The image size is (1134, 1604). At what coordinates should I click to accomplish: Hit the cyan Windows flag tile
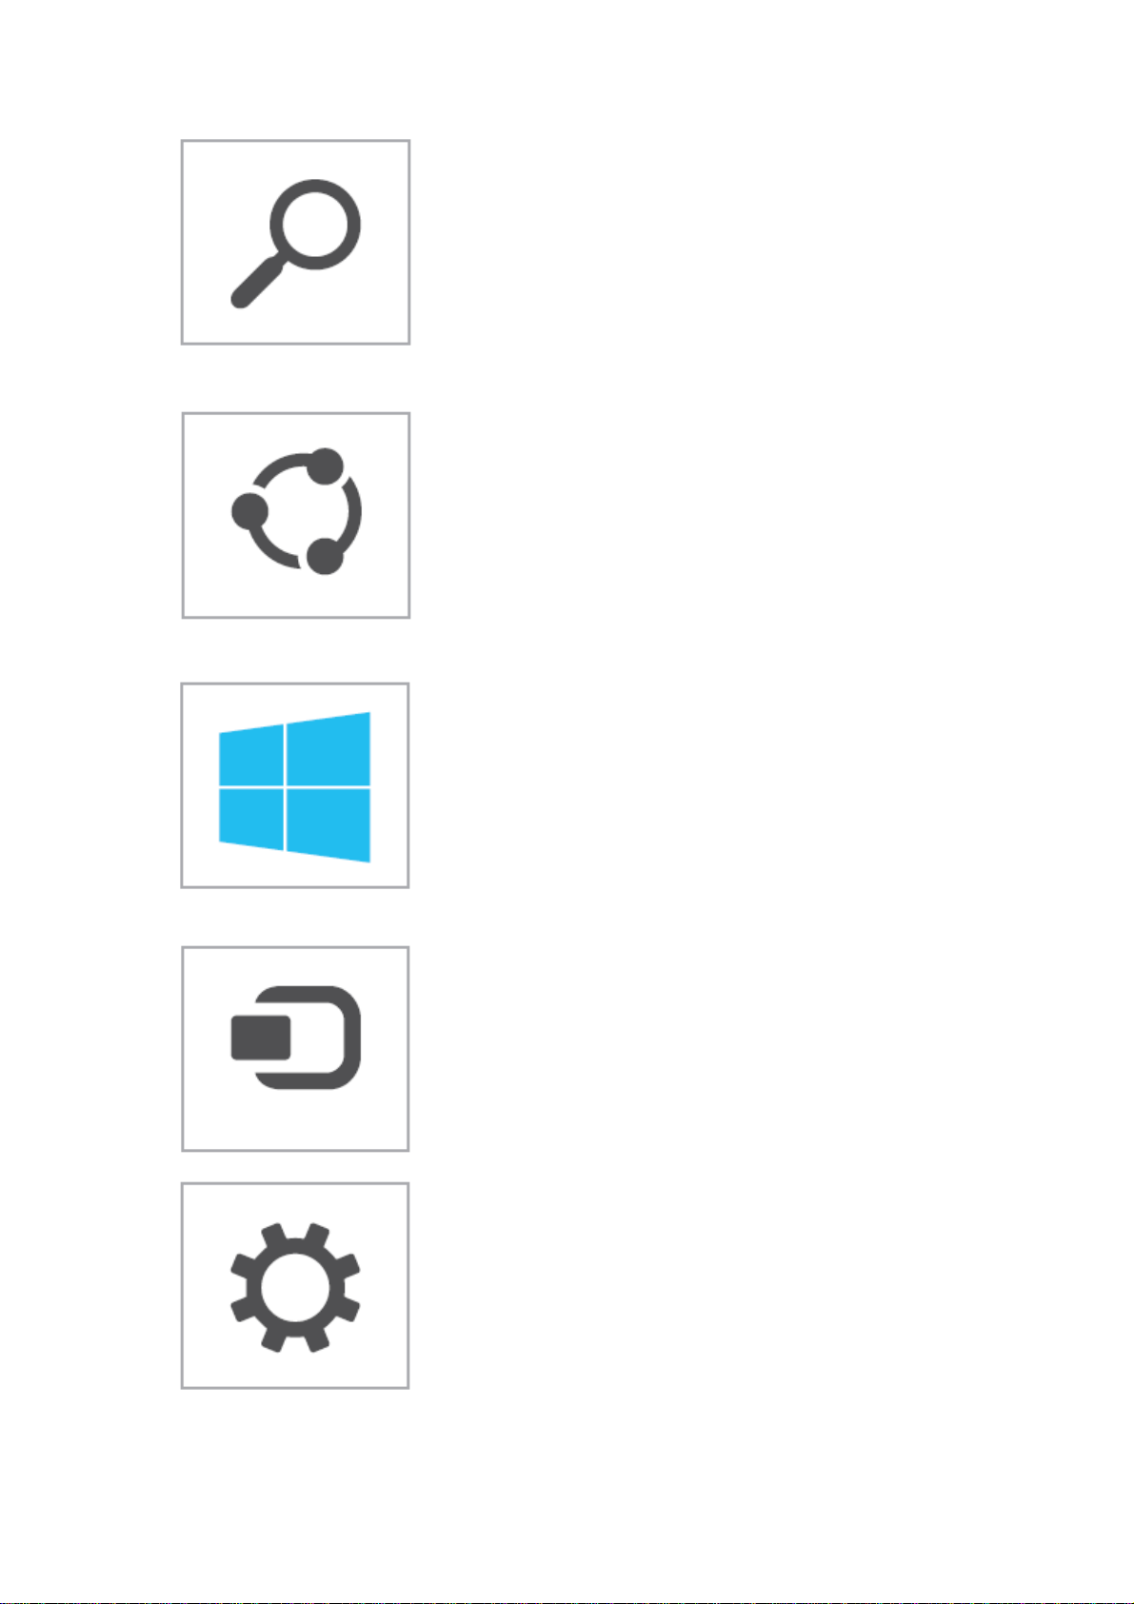295,785
